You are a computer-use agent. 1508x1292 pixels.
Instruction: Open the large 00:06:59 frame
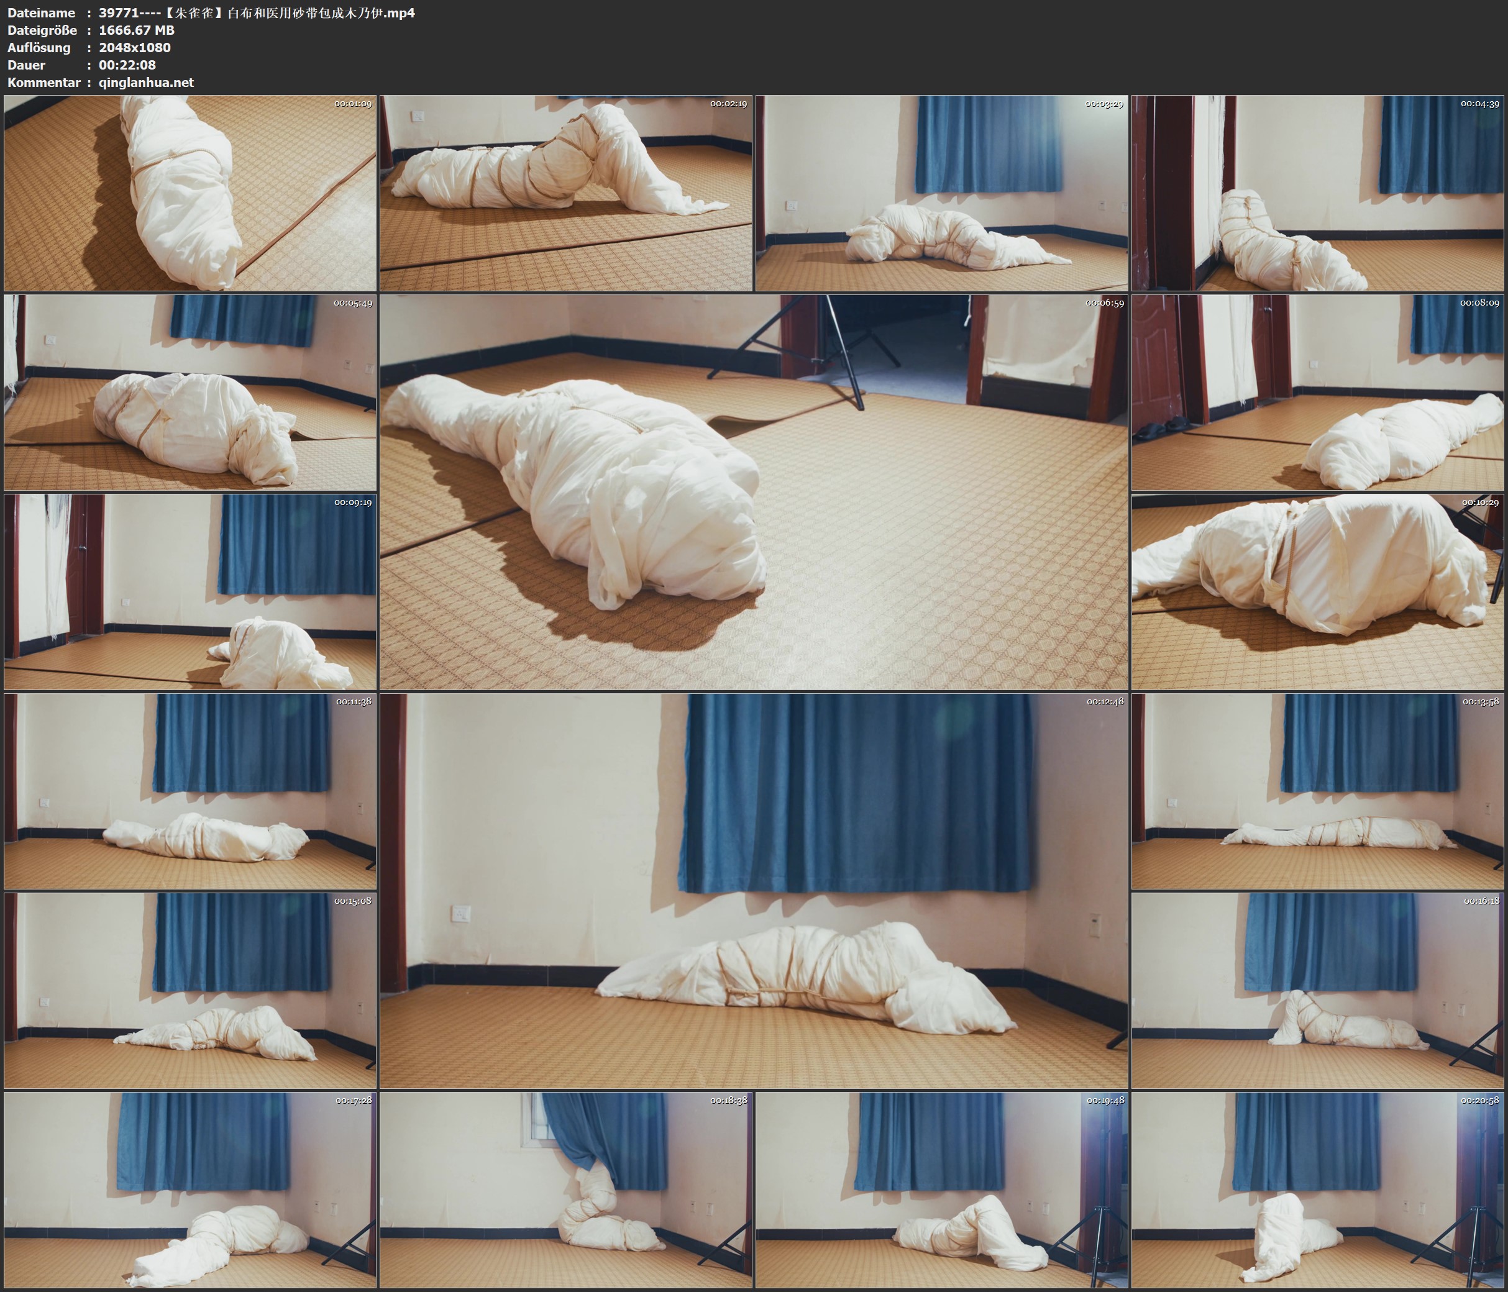(x=753, y=493)
